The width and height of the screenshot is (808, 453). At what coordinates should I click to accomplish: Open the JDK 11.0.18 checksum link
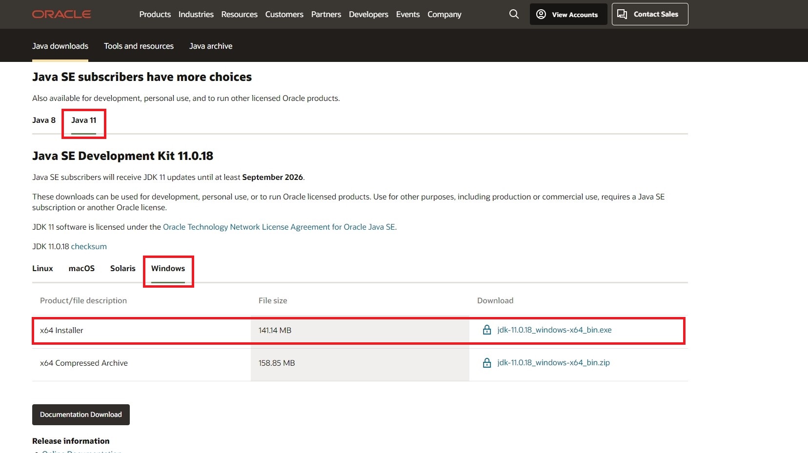click(89, 246)
